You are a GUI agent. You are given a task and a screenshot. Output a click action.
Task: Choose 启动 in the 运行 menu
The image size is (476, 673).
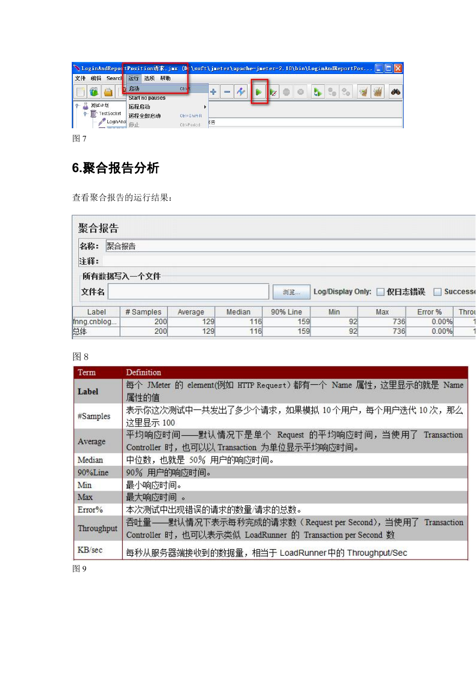(167, 88)
